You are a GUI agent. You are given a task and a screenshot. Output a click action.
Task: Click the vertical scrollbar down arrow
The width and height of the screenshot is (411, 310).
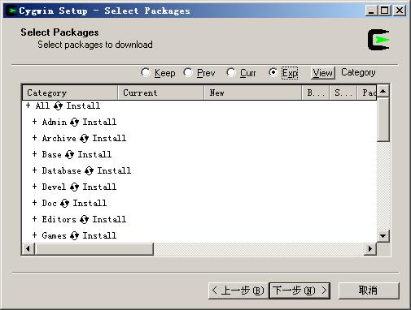tap(383, 236)
